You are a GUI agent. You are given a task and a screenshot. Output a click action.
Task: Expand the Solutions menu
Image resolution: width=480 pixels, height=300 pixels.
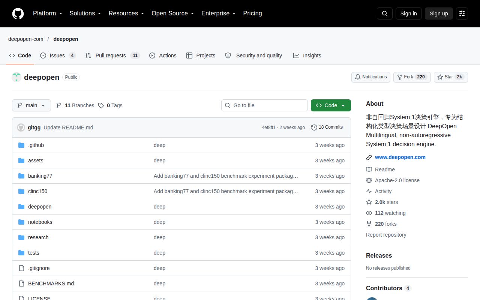pos(85,13)
